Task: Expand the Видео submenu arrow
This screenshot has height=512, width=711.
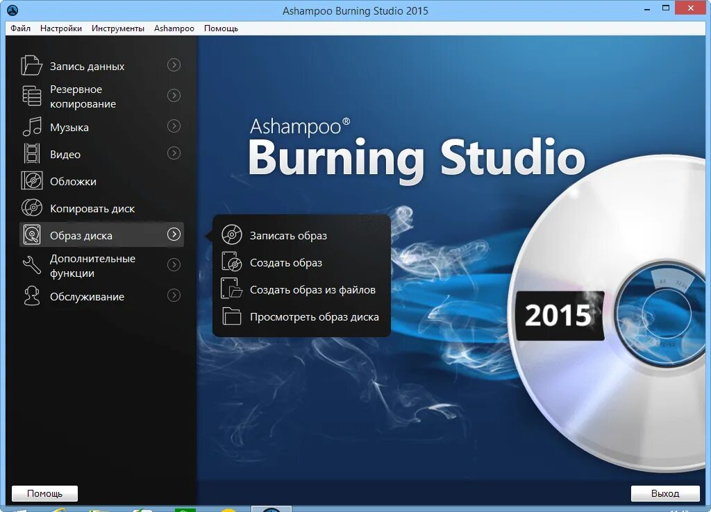Action: click(174, 153)
